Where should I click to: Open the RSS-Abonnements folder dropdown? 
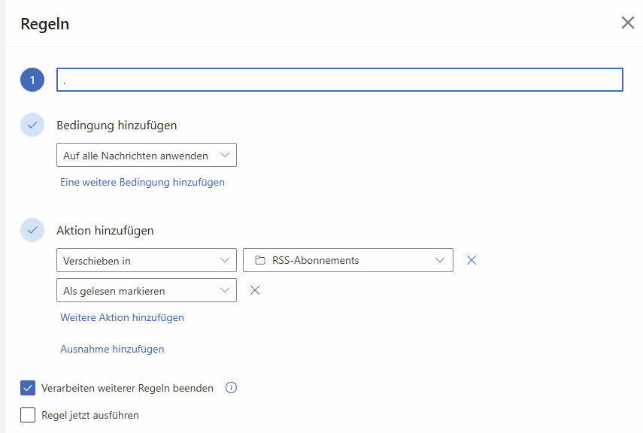click(347, 260)
